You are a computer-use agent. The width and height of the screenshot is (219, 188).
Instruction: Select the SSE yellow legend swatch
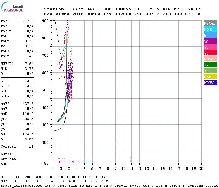210,77
